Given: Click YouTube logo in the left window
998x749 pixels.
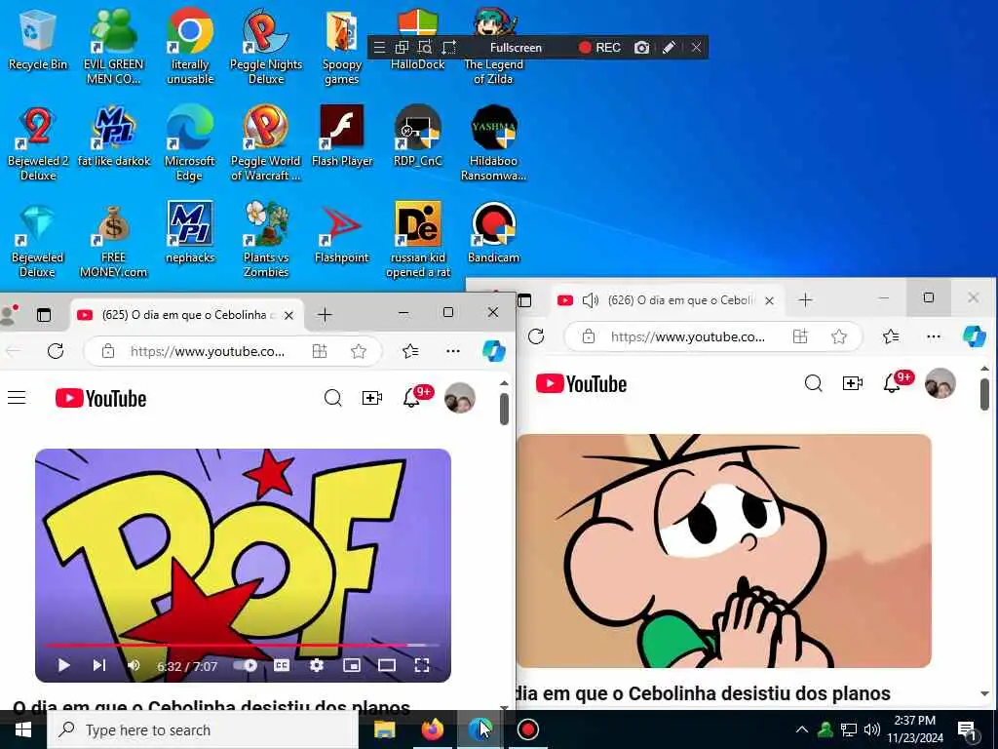Looking at the screenshot, I should [x=100, y=398].
